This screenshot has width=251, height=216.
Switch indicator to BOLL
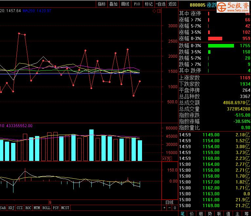pyautogui.click(x=46, y=208)
